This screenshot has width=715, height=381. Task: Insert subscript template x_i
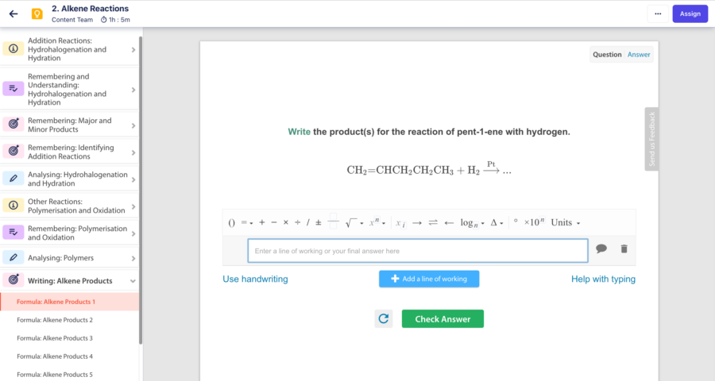(400, 223)
